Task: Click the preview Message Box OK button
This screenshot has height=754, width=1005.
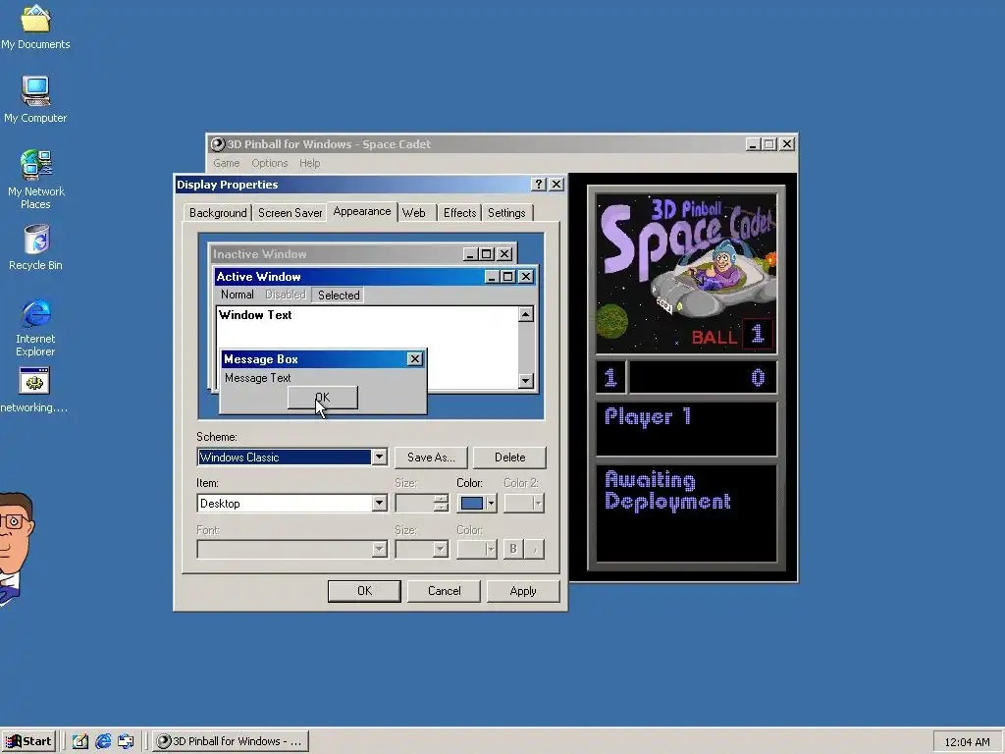Action: 322,398
